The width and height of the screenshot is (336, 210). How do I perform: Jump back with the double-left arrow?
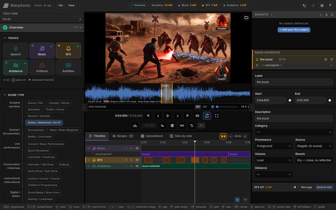[x=148, y=116]
